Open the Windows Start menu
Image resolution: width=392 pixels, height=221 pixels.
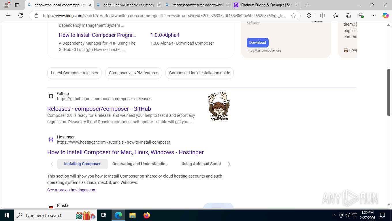tap(7, 215)
